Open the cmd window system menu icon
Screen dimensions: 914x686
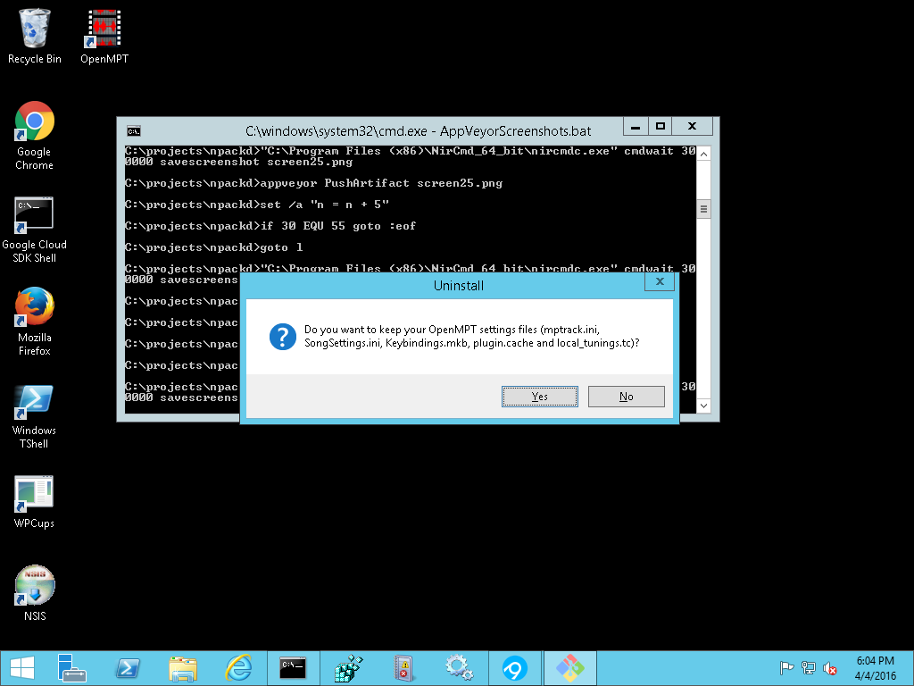point(133,130)
